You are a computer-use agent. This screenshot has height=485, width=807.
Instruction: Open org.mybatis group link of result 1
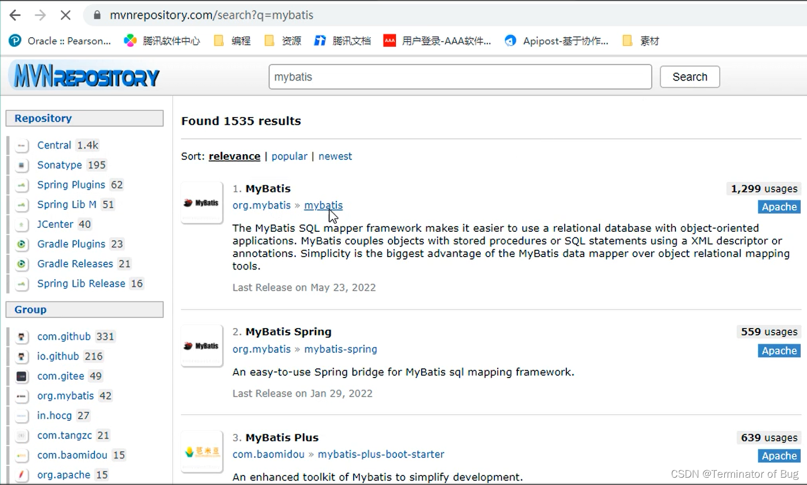click(x=262, y=205)
